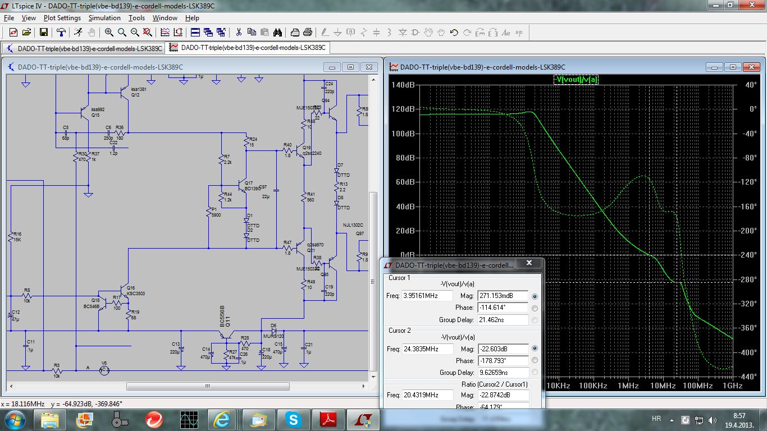Click Cursor 1 Freq field 3.95161MHz
This screenshot has height=431, width=767.
coord(427,296)
